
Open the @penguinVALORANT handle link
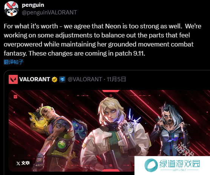[49, 12]
